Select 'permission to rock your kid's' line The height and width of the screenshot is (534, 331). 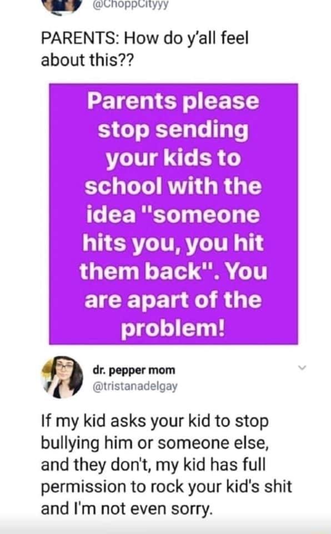pos(167,487)
